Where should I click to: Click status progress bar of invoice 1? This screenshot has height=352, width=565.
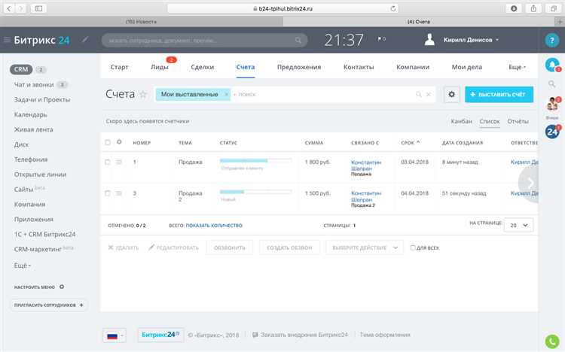pyautogui.click(x=255, y=160)
